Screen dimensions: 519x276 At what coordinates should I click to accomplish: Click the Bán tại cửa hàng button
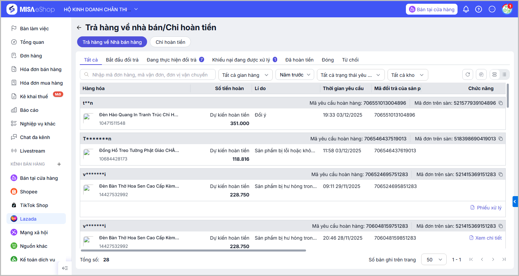(x=432, y=10)
